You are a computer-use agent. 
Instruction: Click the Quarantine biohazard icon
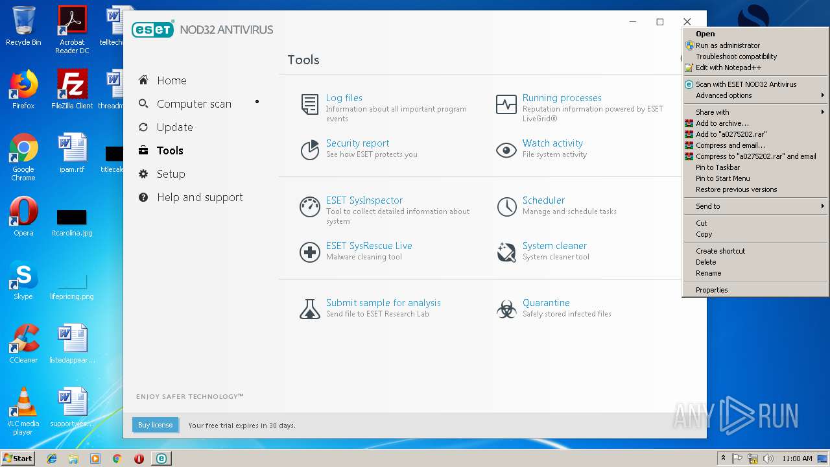coord(506,309)
